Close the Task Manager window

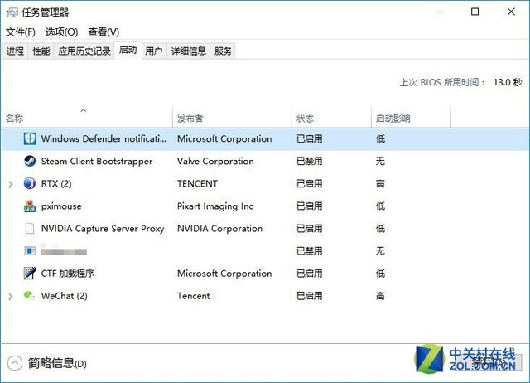click(x=511, y=12)
